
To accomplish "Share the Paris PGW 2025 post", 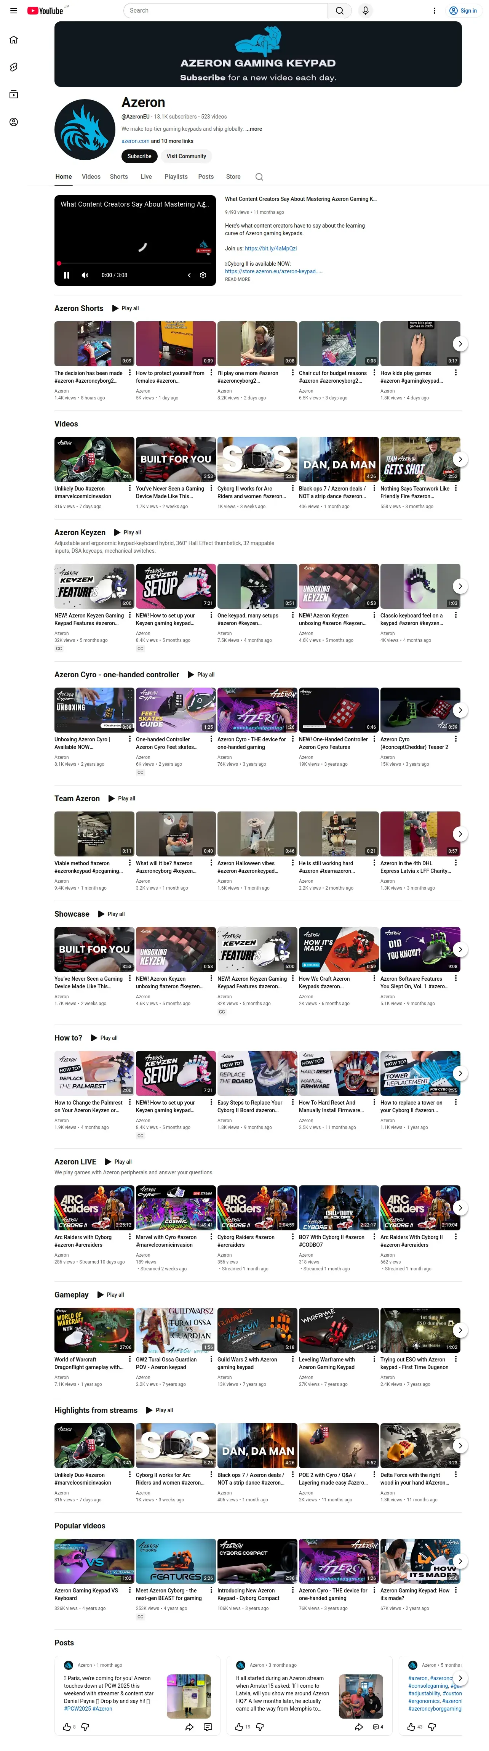I will tap(189, 1727).
